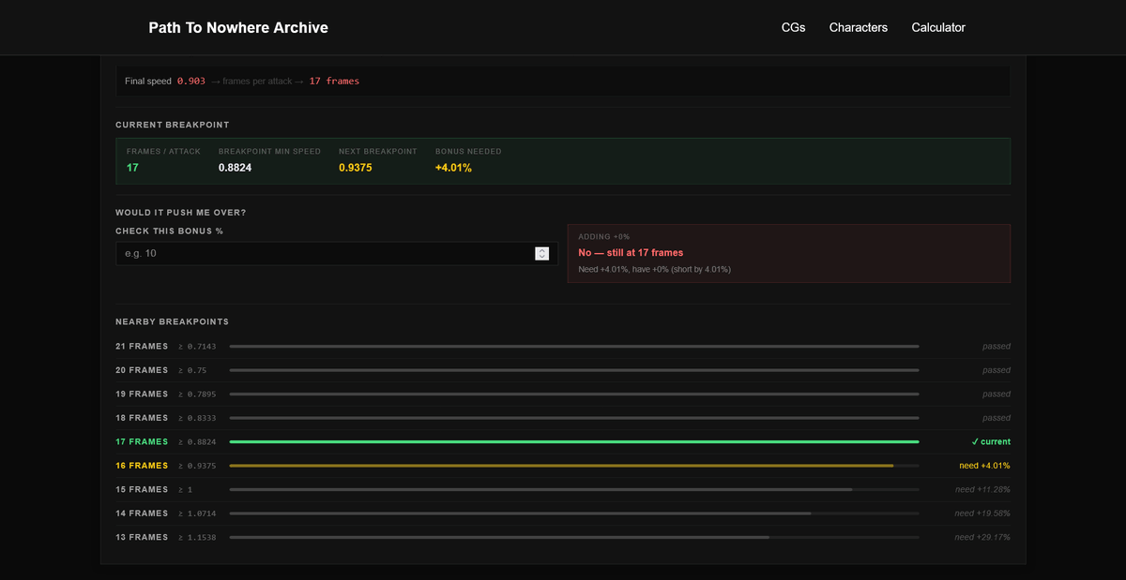Click the Path To Nowhere Archive title
The width and height of the screenshot is (1126, 580).
pos(238,27)
